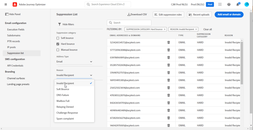Viewport: 253px width, 130px height.
Task: Remove the Invalid Recipient filter chip
Action: point(196,29)
